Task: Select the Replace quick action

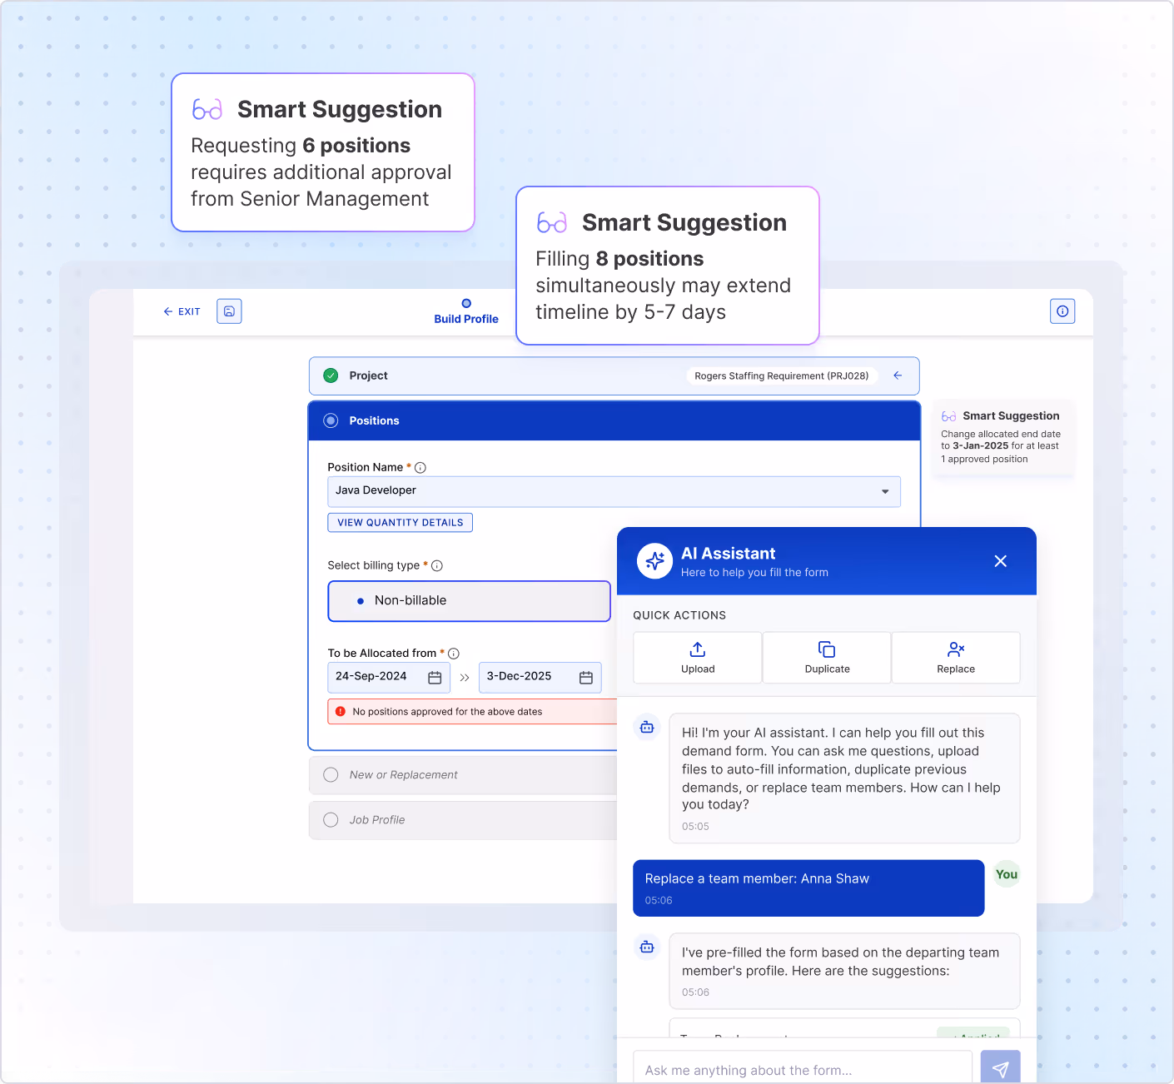Action: 955,658
